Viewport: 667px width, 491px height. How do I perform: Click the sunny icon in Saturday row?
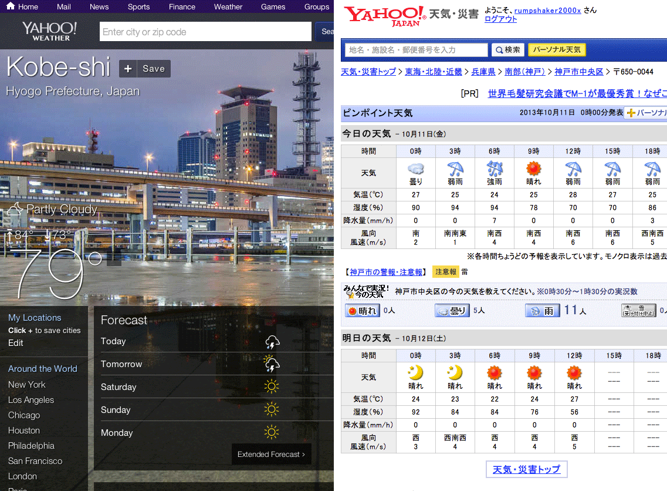[272, 386]
